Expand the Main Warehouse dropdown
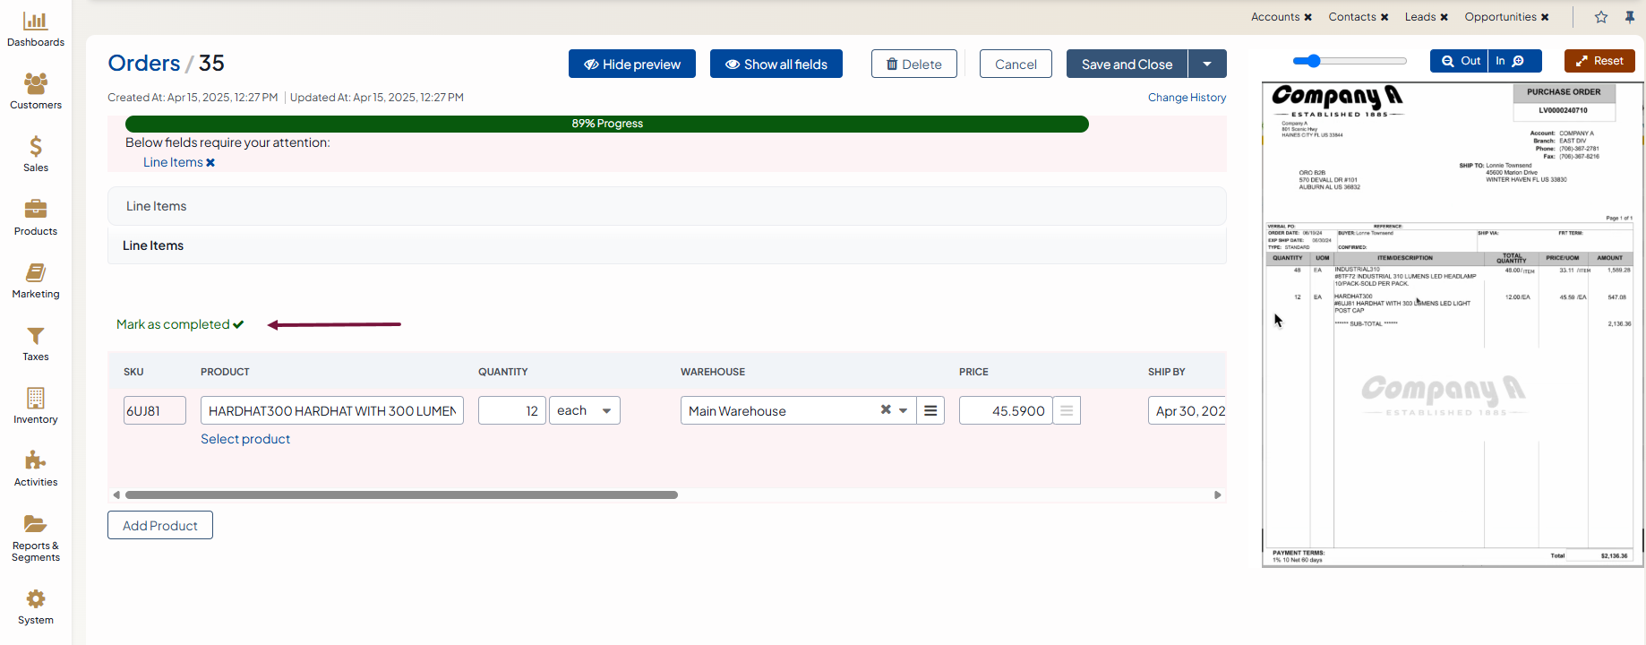 pyautogui.click(x=903, y=410)
